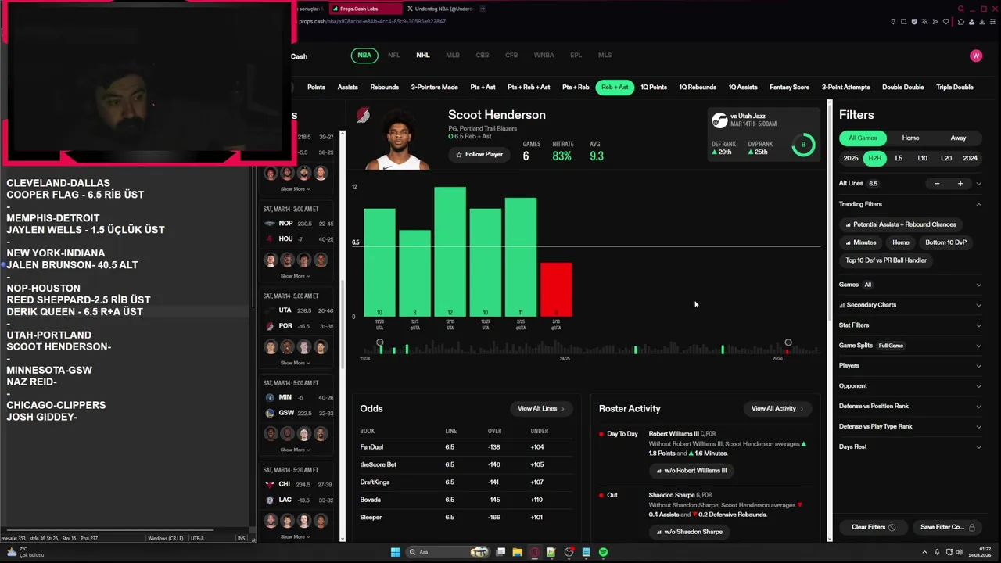Click the GSW Warriors logo in game list
Screen dimensions: 1001x563
coord(270,413)
